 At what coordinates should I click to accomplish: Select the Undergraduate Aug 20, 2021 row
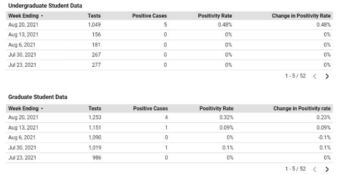169,25
